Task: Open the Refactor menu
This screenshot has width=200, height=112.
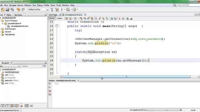Action: (28, 5)
